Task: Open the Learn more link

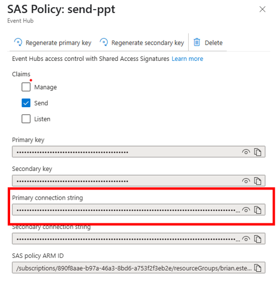Action: 188,59
